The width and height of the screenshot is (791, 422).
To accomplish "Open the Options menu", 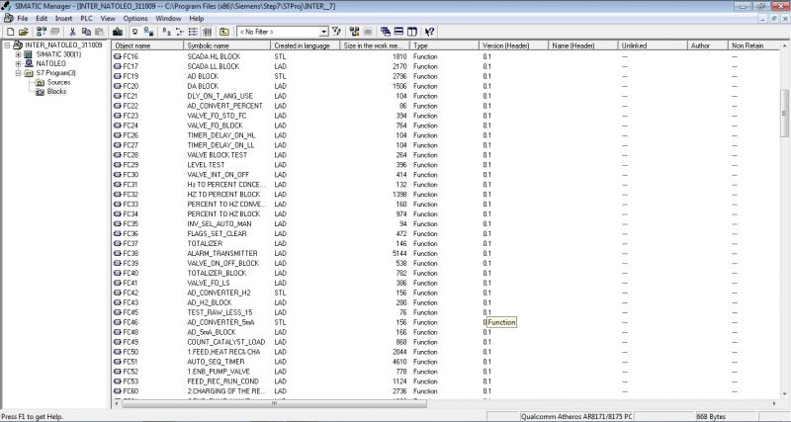I will [x=135, y=18].
